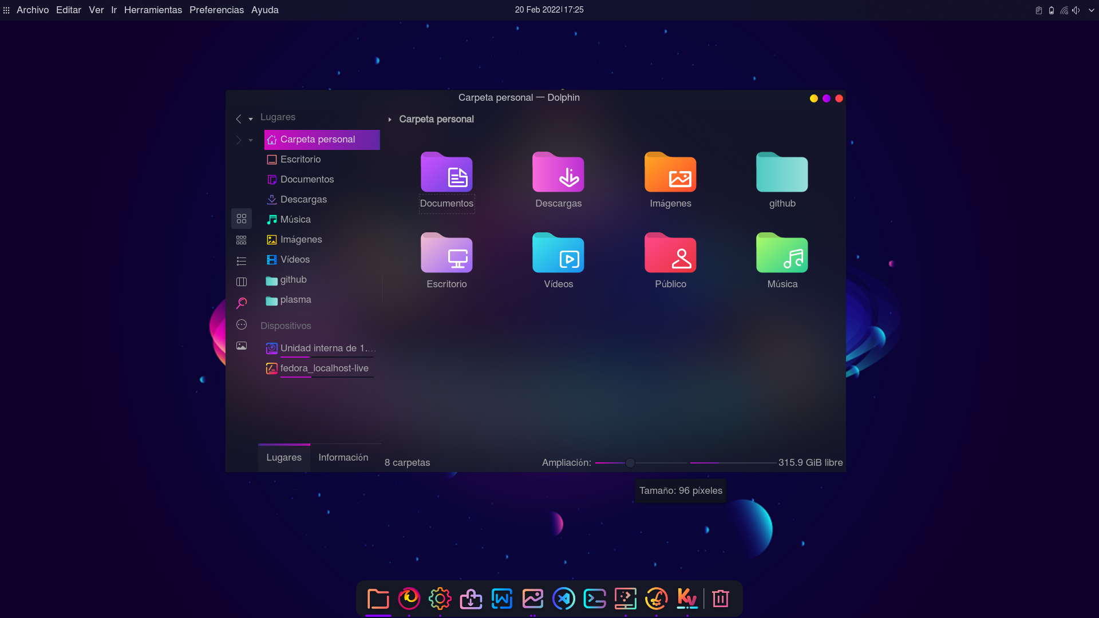The height and width of the screenshot is (618, 1099).
Task: Open the Documentos folder thumbnail
Action: coord(446,172)
